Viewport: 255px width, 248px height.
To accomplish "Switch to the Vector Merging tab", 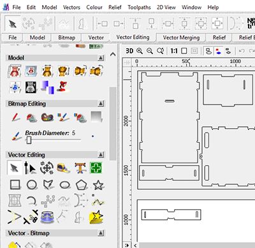I will [x=181, y=38].
